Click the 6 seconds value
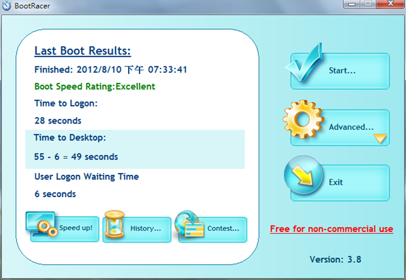This screenshot has width=406, height=280. pyautogui.click(x=55, y=194)
